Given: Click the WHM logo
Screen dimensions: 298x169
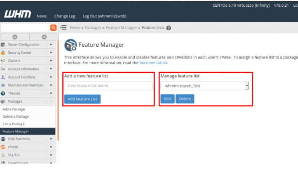Looking at the screenshot, I should click(18, 14).
